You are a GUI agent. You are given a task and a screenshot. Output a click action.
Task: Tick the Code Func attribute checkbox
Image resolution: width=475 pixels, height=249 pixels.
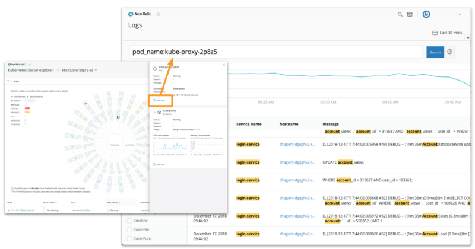coord(129,238)
